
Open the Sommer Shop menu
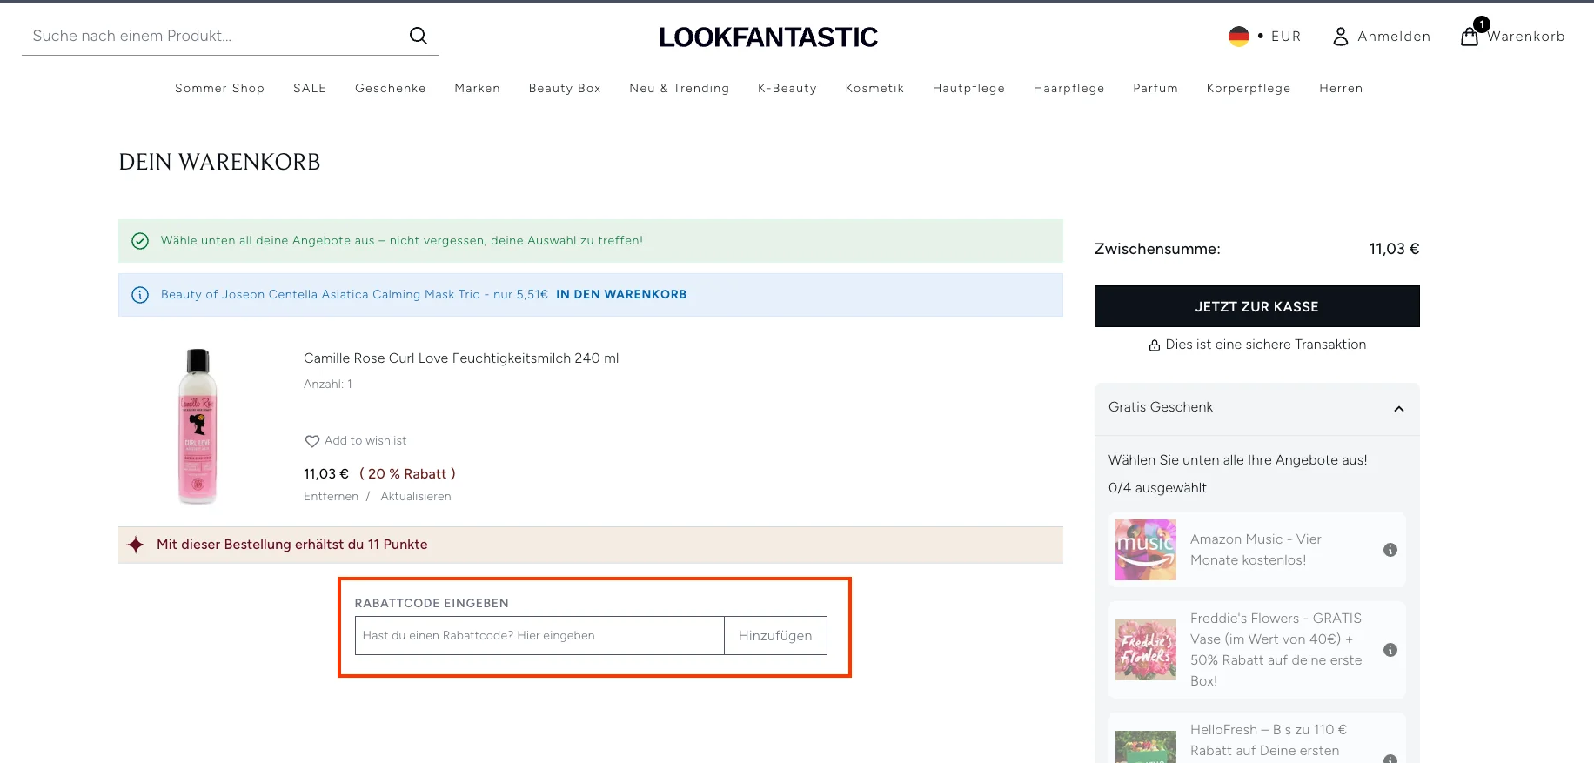tap(219, 88)
